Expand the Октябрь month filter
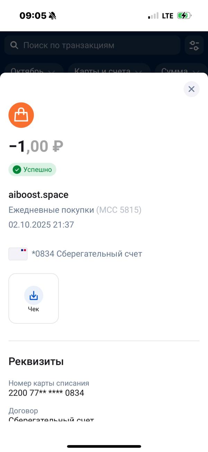Viewport: 208px width, 452px height. [33, 71]
